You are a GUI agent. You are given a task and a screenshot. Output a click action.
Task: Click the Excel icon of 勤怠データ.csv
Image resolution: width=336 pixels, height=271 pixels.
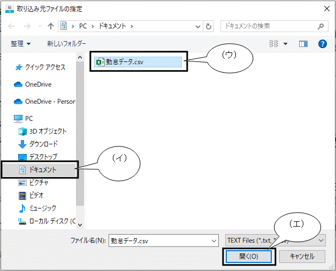[100, 62]
